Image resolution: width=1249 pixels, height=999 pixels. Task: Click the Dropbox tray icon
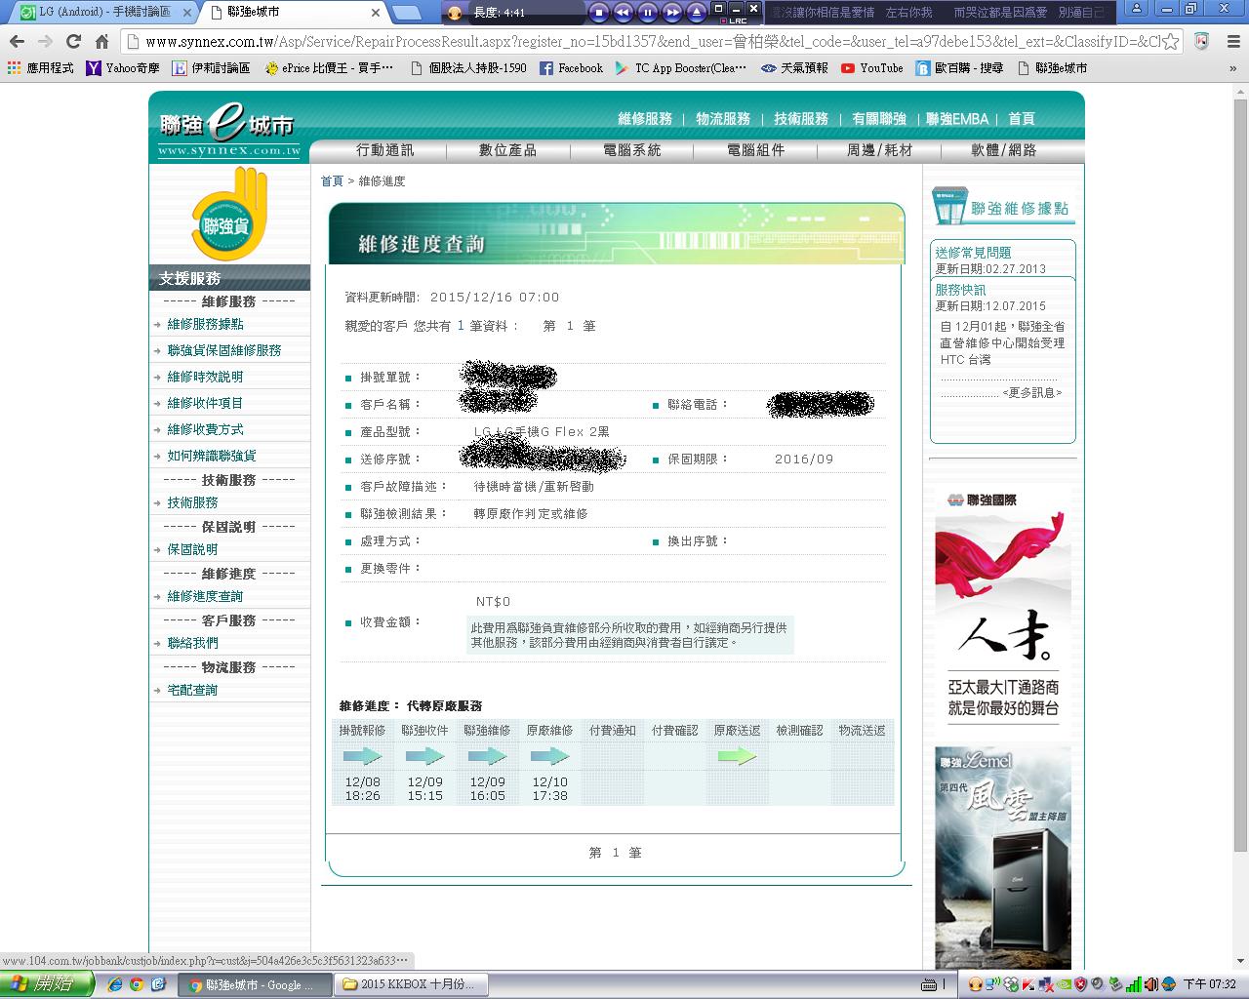(x=1012, y=984)
